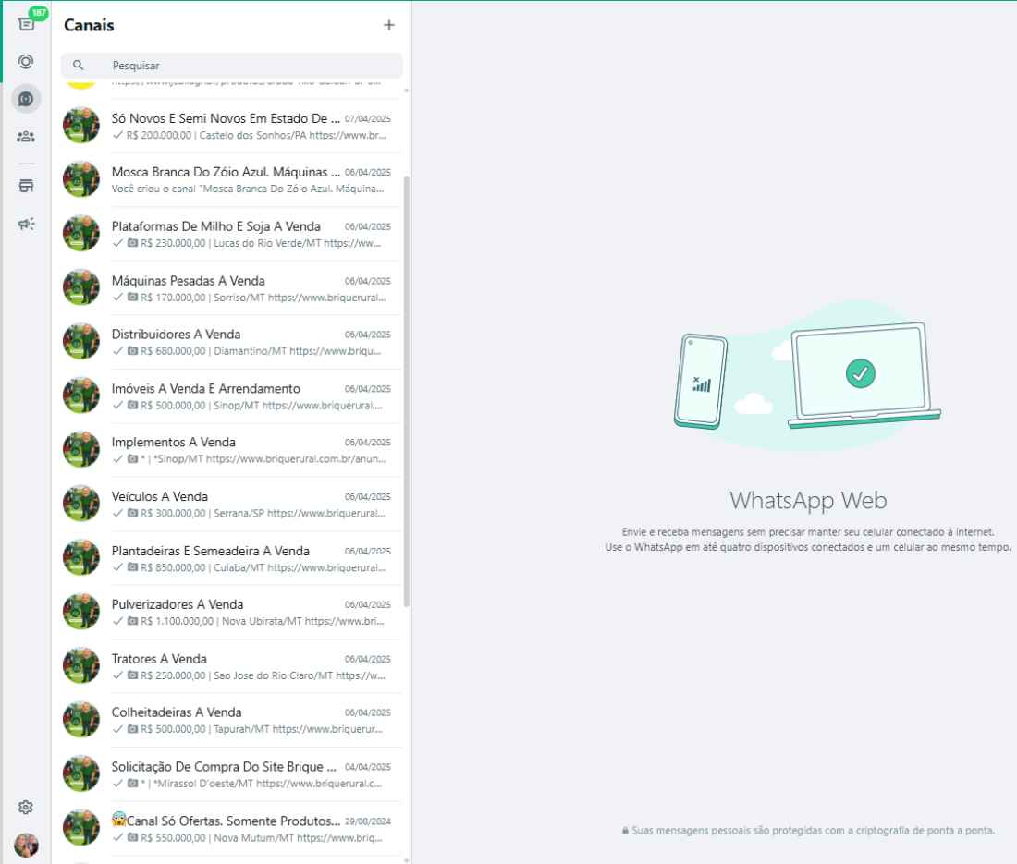1017x864 pixels.
Task: Create a new channel with plus icon
Action: pyautogui.click(x=388, y=25)
